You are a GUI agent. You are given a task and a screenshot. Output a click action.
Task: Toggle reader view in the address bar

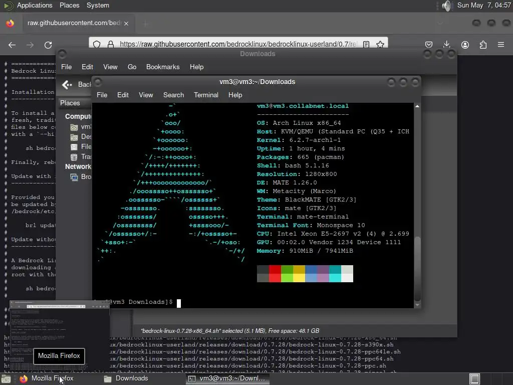pyautogui.click(x=366, y=44)
